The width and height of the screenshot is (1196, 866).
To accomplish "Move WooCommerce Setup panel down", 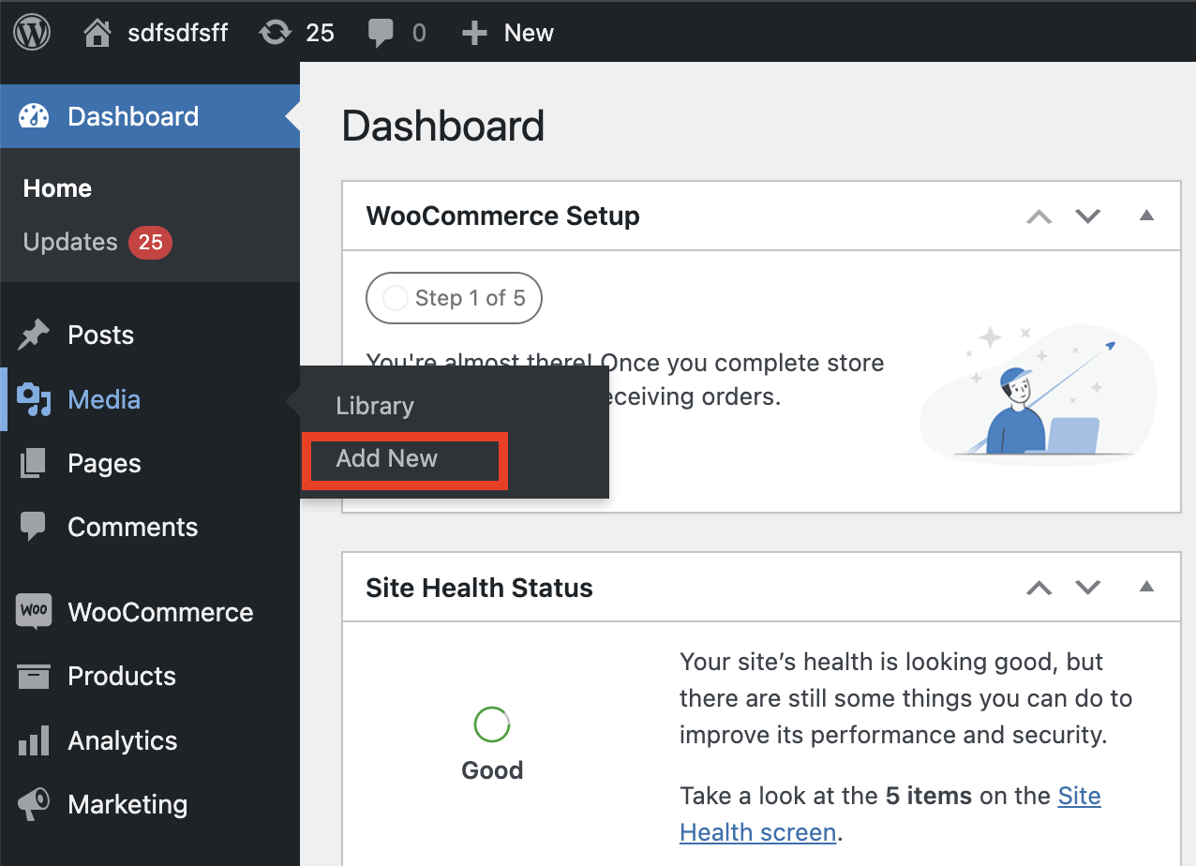I will tap(1087, 216).
